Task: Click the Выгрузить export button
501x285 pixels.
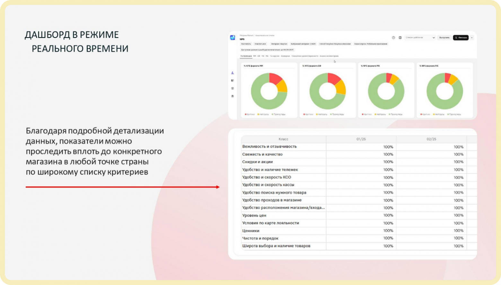Action: (x=444, y=37)
